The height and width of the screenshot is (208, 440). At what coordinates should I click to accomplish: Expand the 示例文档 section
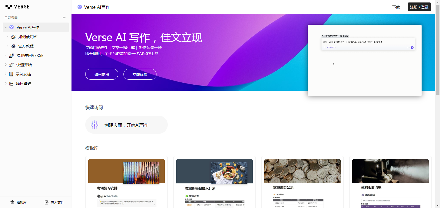coord(6,74)
